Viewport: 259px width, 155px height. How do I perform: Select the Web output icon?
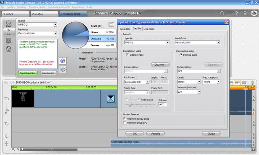tap(8, 49)
